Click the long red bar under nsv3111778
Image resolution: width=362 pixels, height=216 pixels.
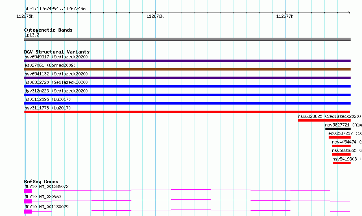coord(187,112)
